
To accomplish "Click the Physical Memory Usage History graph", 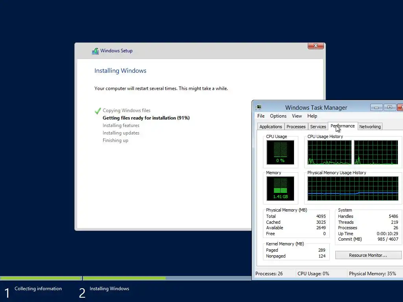I will pyautogui.click(x=353, y=188).
